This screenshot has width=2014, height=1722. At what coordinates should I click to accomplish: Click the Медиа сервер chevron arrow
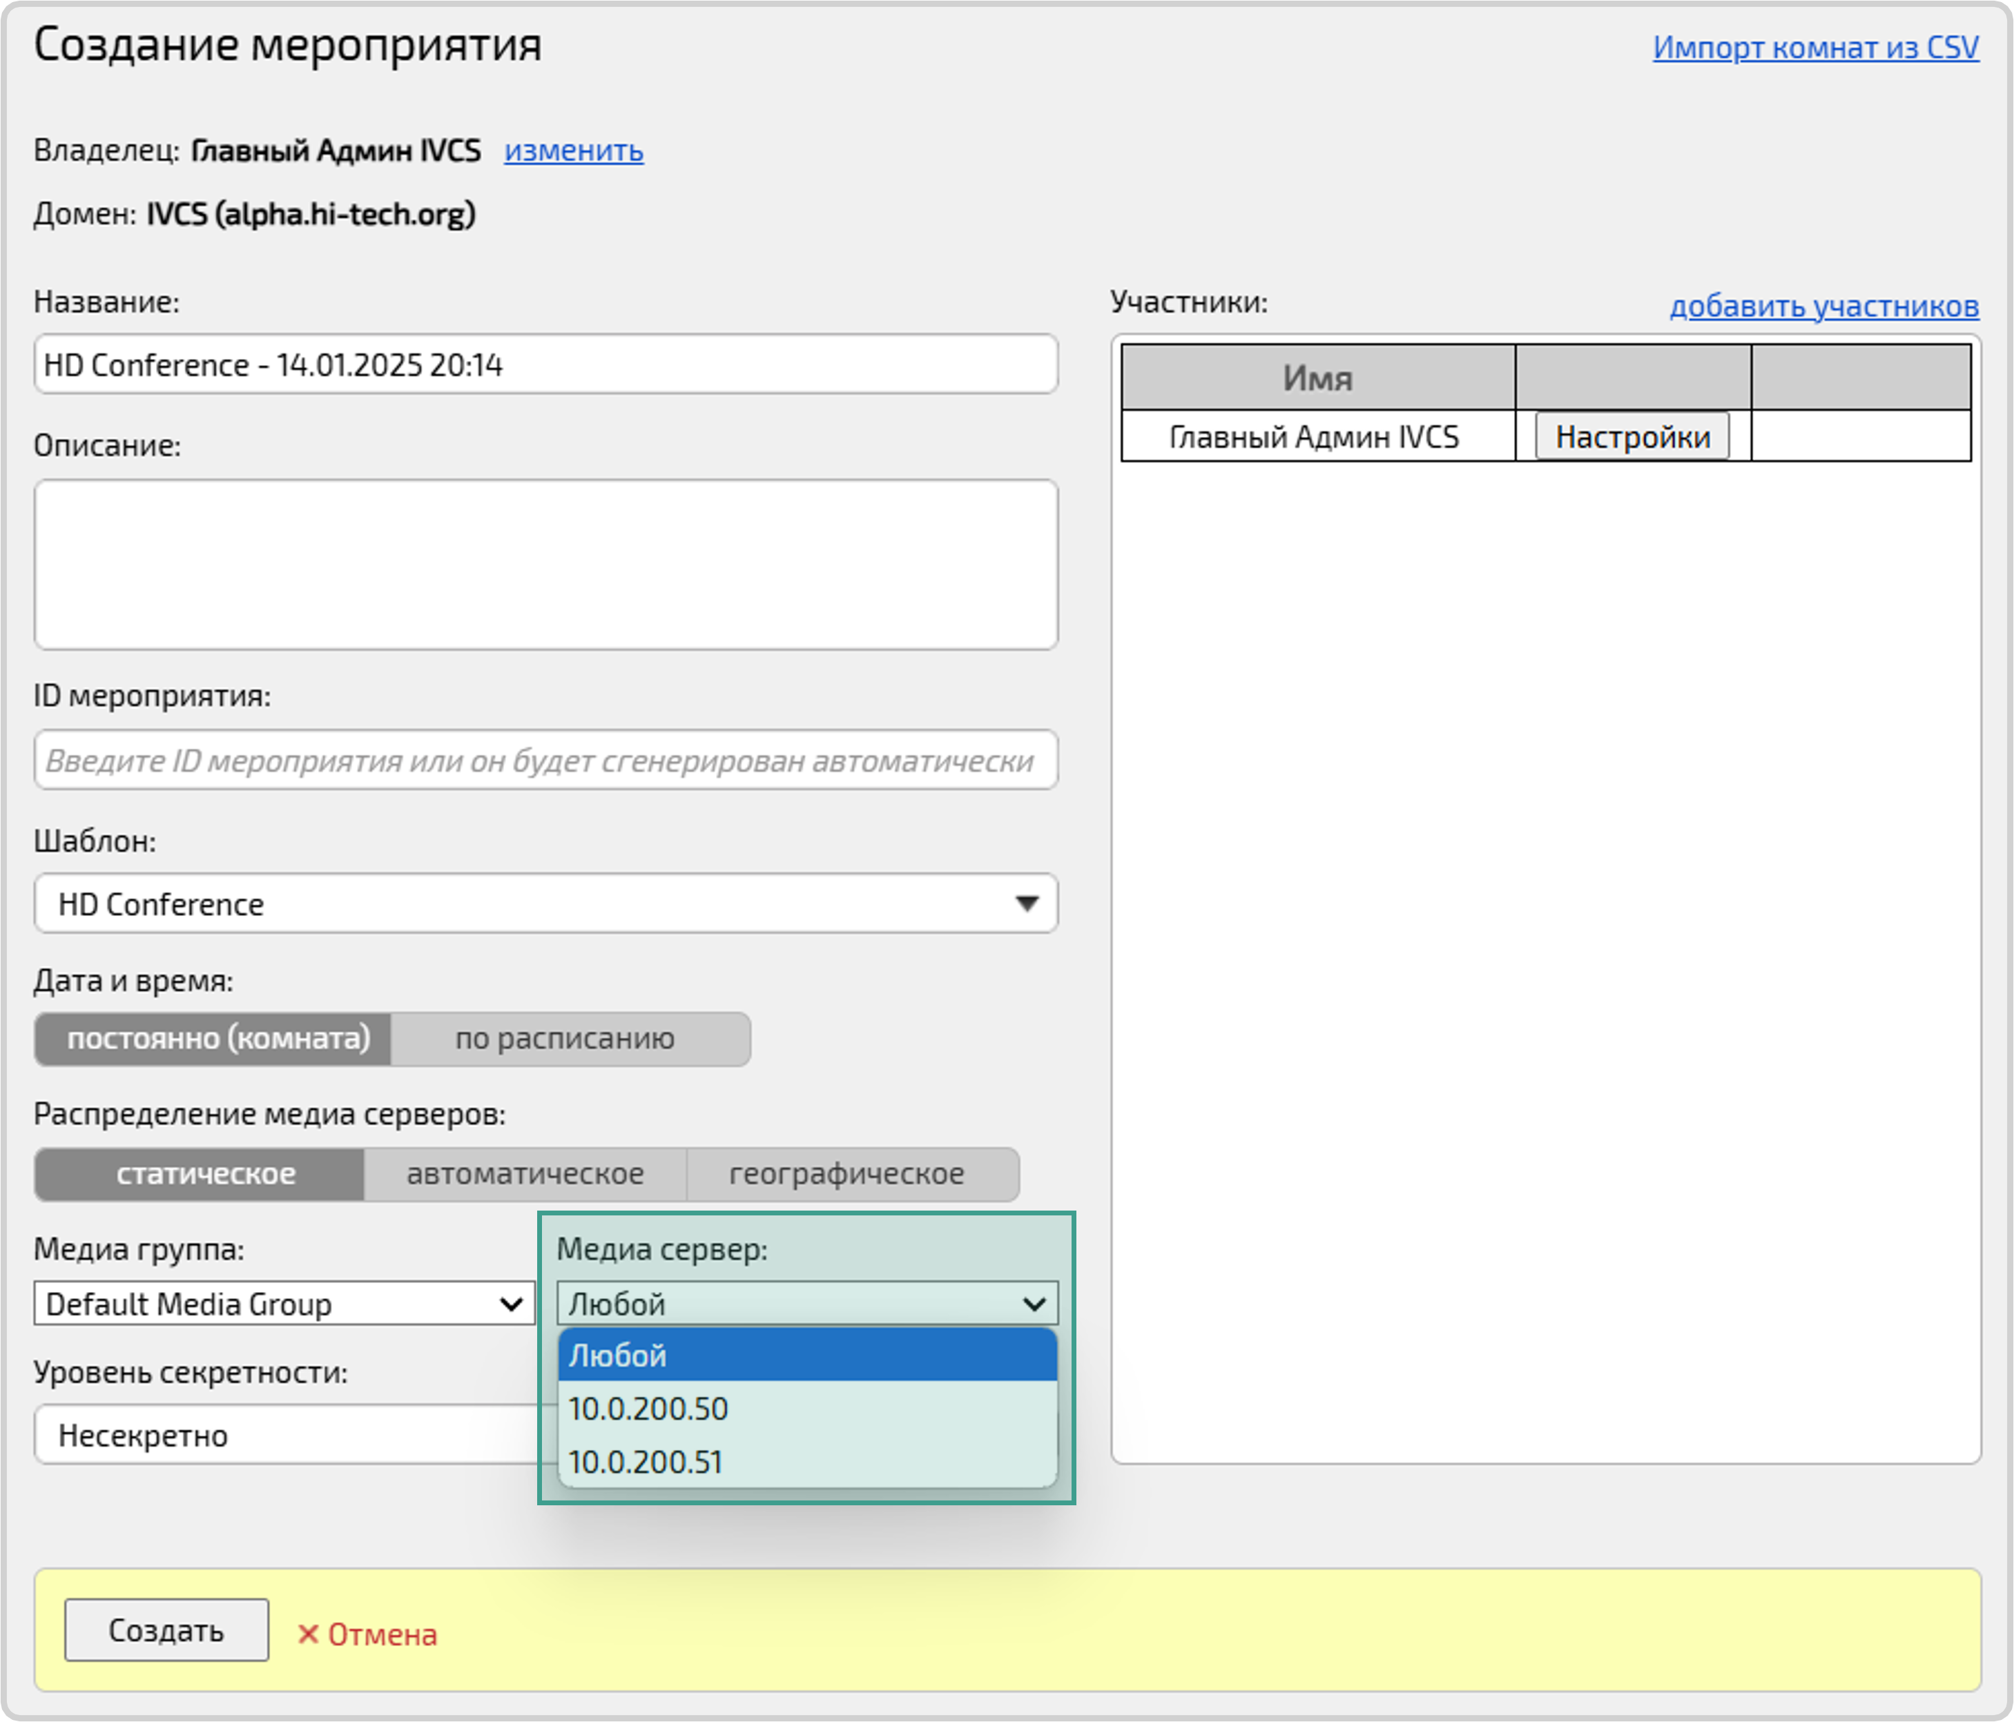tap(1034, 1304)
